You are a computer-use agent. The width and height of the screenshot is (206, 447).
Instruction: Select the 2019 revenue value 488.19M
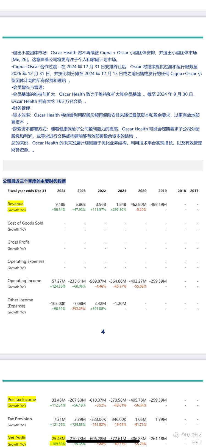tap(159, 205)
